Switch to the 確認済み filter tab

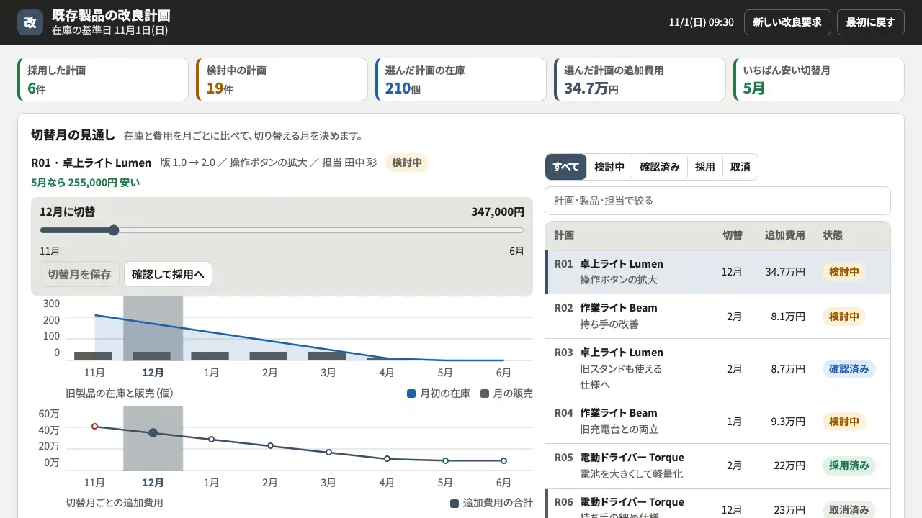point(660,167)
